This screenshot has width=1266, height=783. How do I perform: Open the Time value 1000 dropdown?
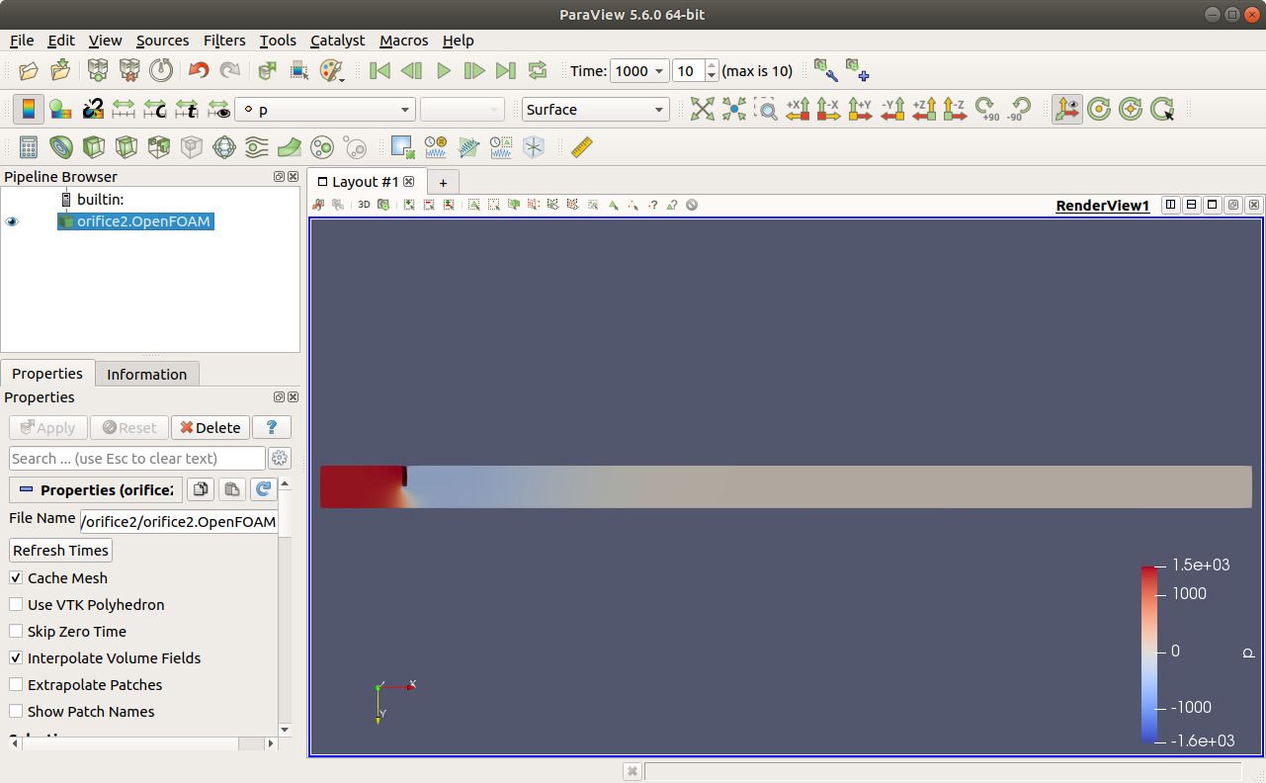pos(639,71)
